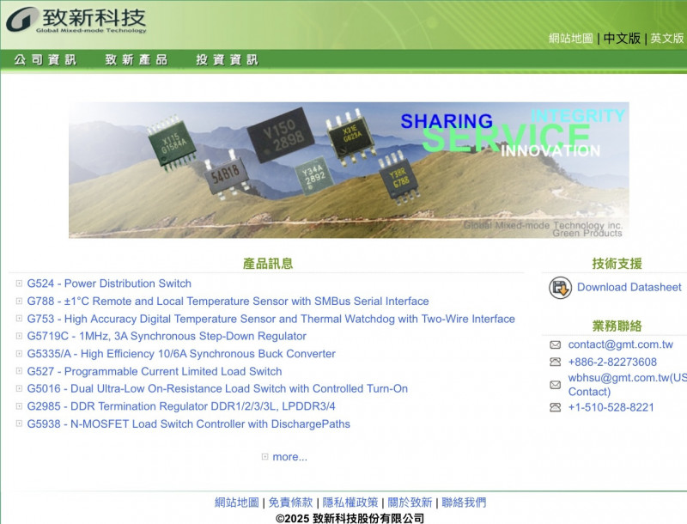
Task: Open G5335/A Synchronous Buck Converter link
Action: (181, 354)
